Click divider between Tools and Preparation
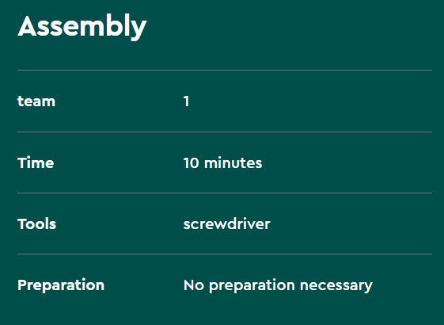The image size is (444, 325). coord(225,254)
